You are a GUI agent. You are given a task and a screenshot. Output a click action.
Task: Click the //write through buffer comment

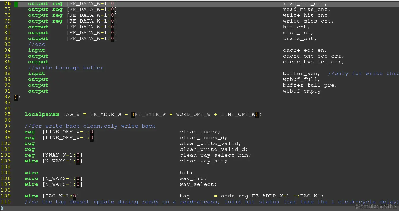click(x=66, y=68)
